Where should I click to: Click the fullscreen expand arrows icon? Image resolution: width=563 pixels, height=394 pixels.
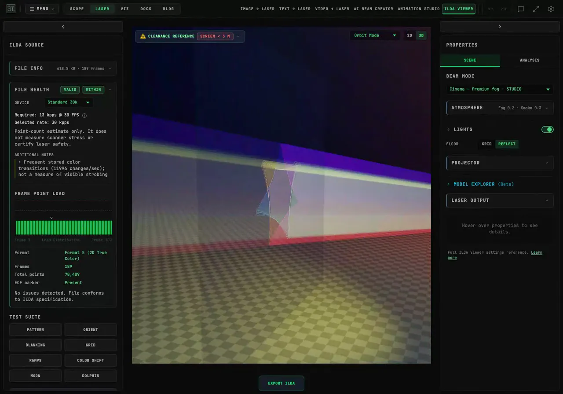pyautogui.click(x=536, y=9)
